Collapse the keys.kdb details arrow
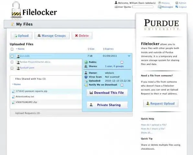The height and width of the screenshot is (155, 193). [x=129, y=56]
